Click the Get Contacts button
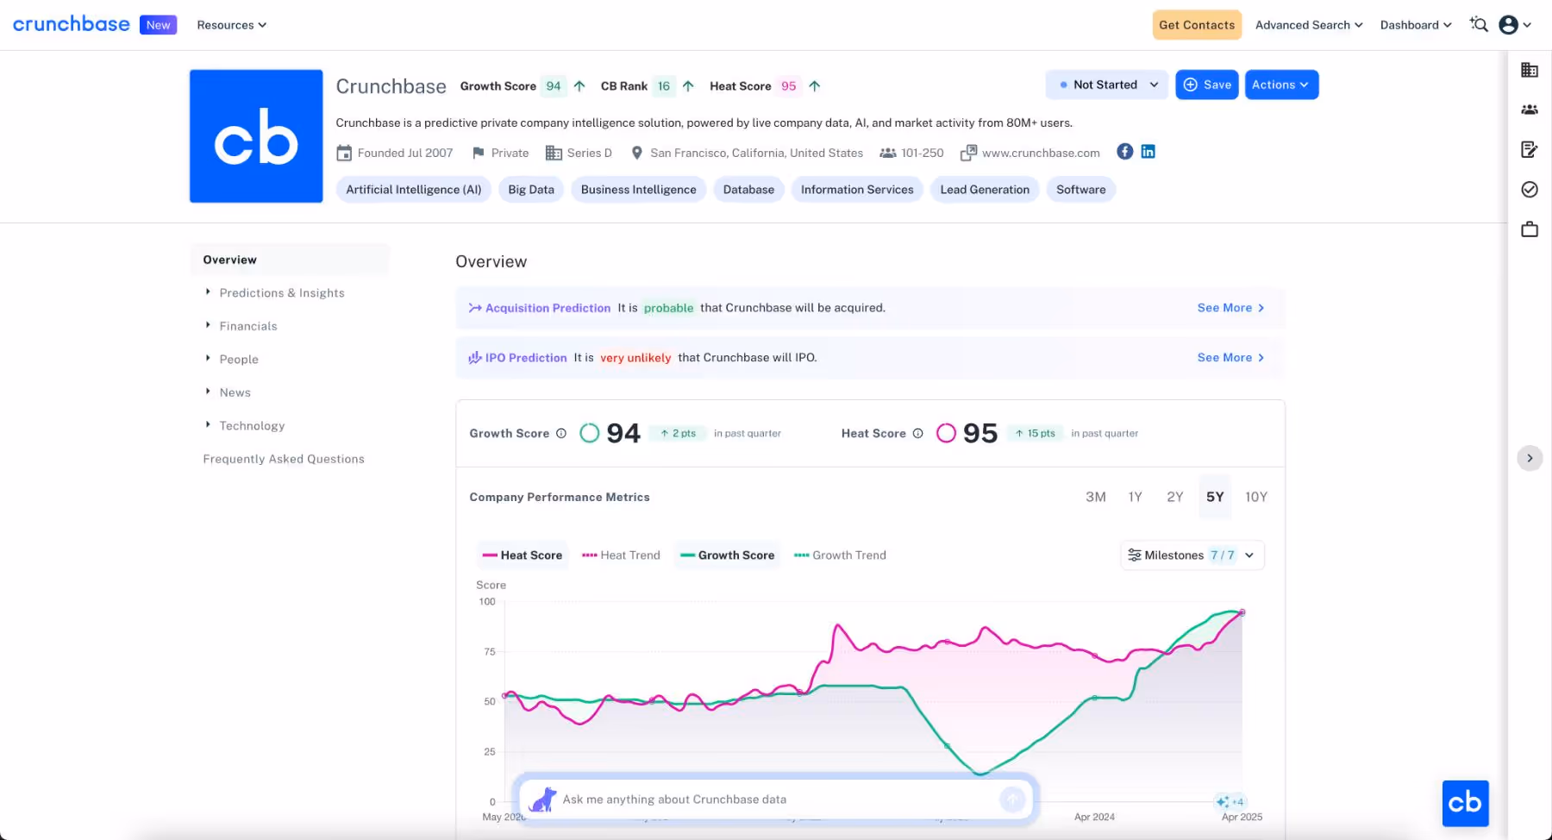This screenshot has height=840, width=1552. coord(1197,25)
